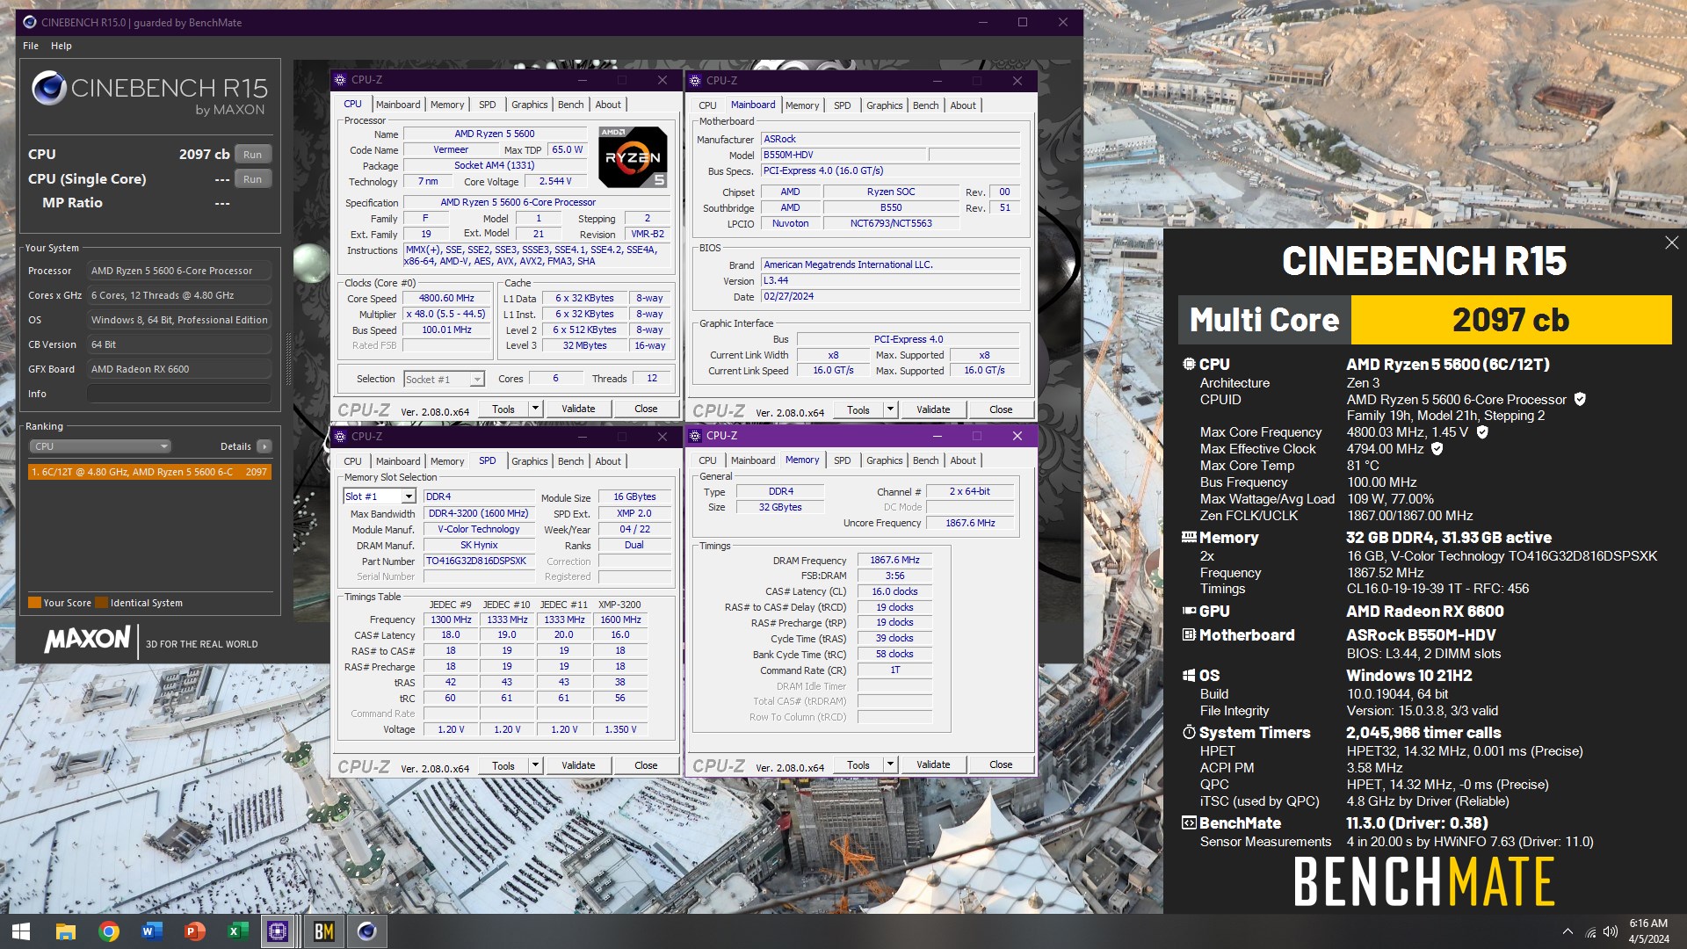The width and height of the screenshot is (1687, 949).
Task: Click the CAS# Latency 16.0 clocks value
Action: pos(894,591)
